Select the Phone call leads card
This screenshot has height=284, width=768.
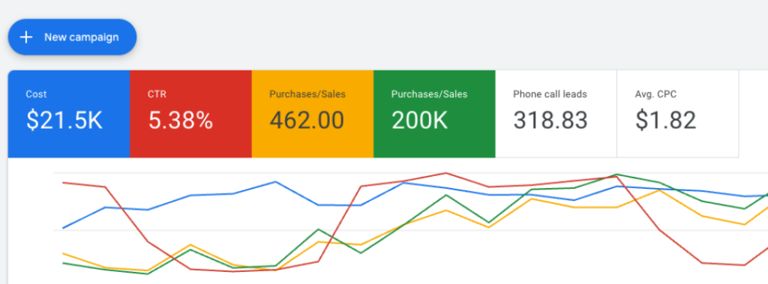tap(556, 114)
